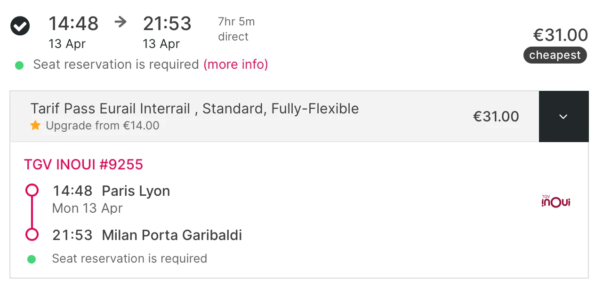Expand the fare options chevron dropdown
The height and width of the screenshot is (288, 611).
[563, 117]
